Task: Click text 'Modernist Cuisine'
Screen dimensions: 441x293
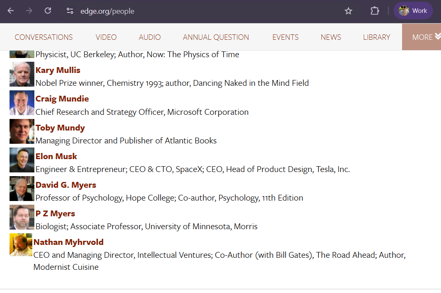Action: (66, 267)
